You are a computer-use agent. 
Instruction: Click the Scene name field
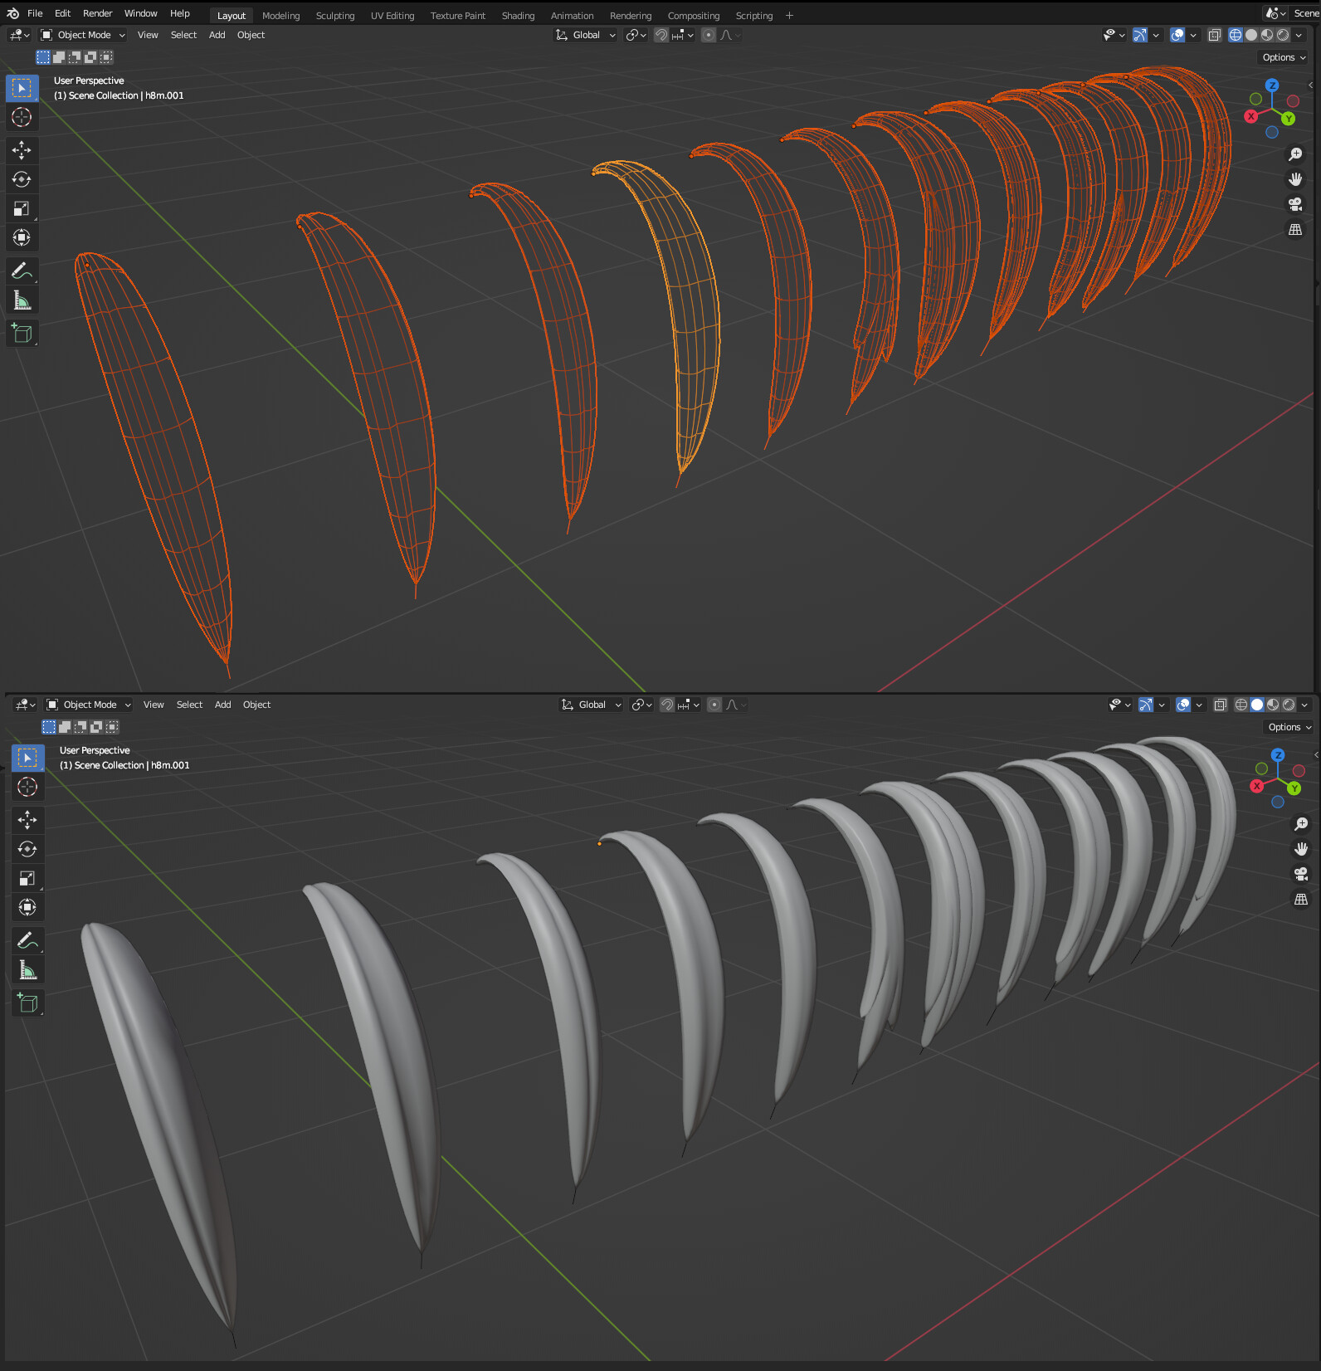(1305, 13)
